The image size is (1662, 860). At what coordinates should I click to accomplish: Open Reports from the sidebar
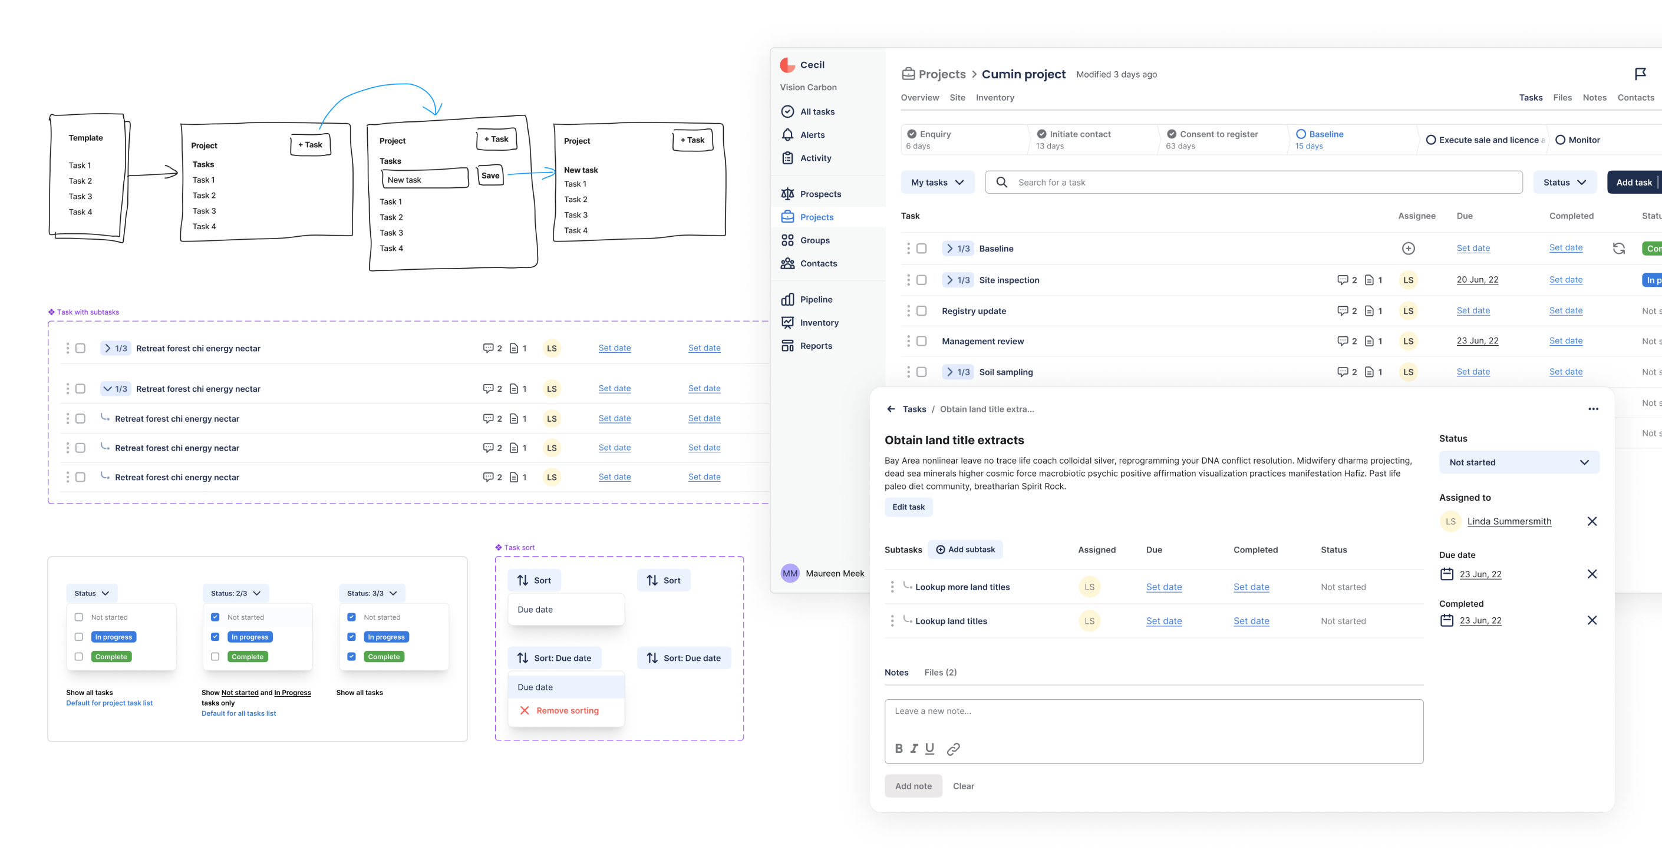(816, 346)
